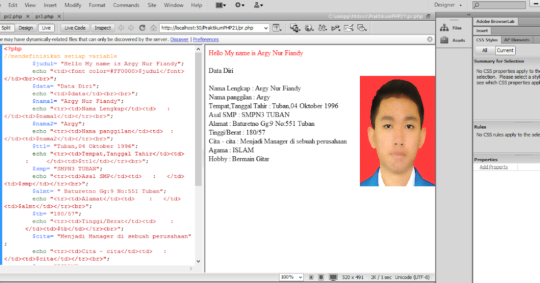Viewport: 540px width, 283px height.
Task: Open the Edit menu
Action: (x=13, y=5)
